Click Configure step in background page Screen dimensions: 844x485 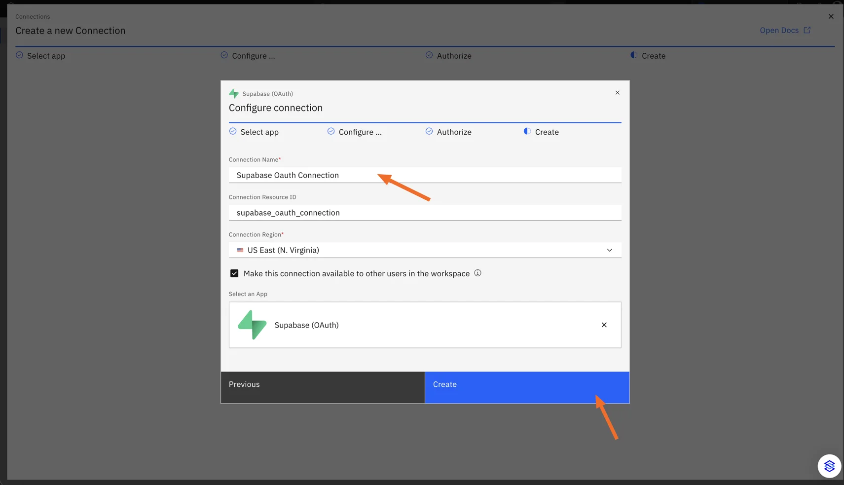click(248, 56)
